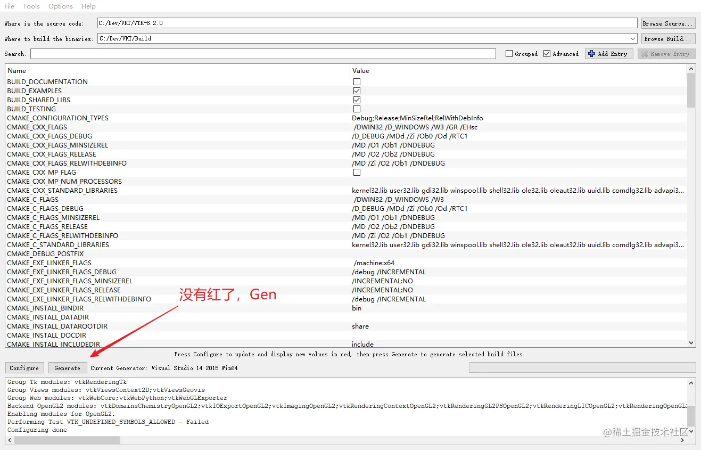The width and height of the screenshot is (701, 450).
Task: Select the CMAKE_CONFIGURATION_TYPES entry
Action: pyautogui.click(x=57, y=118)
